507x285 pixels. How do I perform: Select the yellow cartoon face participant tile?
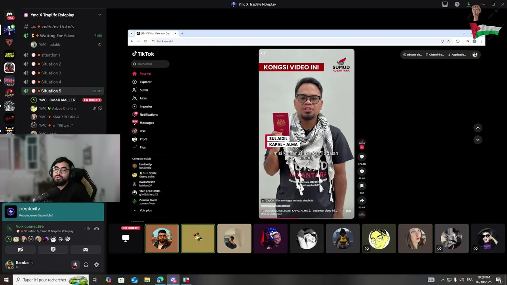pos(379,238)
